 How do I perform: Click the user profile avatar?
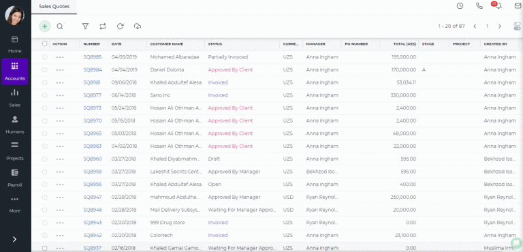click(15, 16)
